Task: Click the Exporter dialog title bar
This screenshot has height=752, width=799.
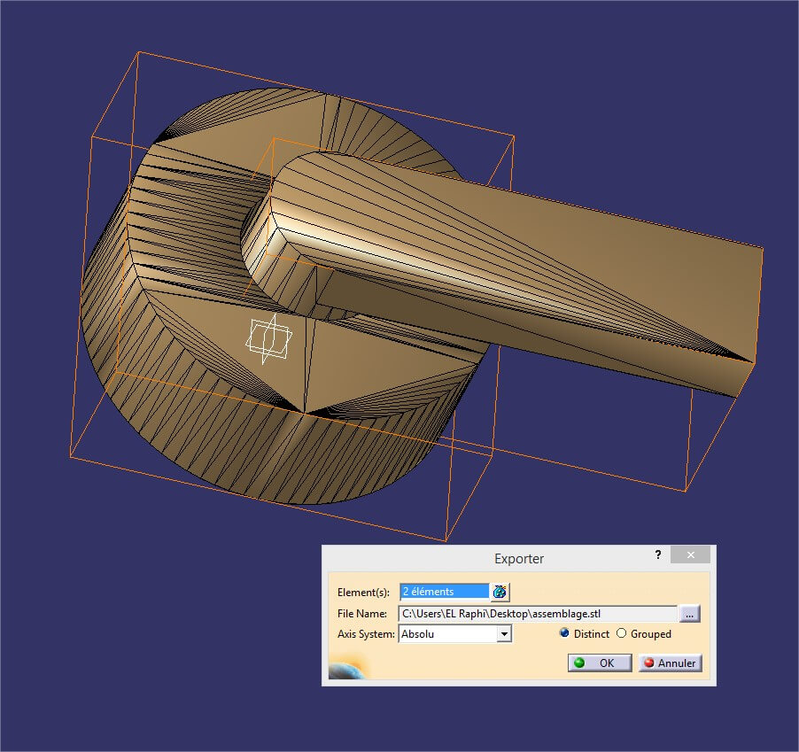Action: tap(519, 558)
